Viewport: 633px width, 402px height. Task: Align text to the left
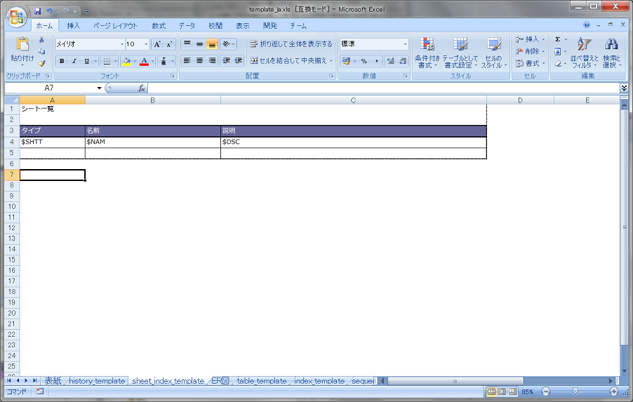tap(187, 60)
